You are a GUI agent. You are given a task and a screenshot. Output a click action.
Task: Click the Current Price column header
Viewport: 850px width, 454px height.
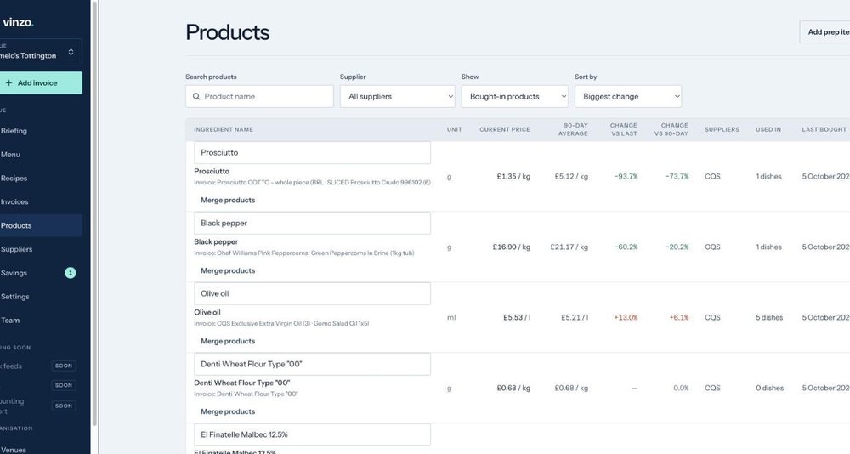(505, 129)
